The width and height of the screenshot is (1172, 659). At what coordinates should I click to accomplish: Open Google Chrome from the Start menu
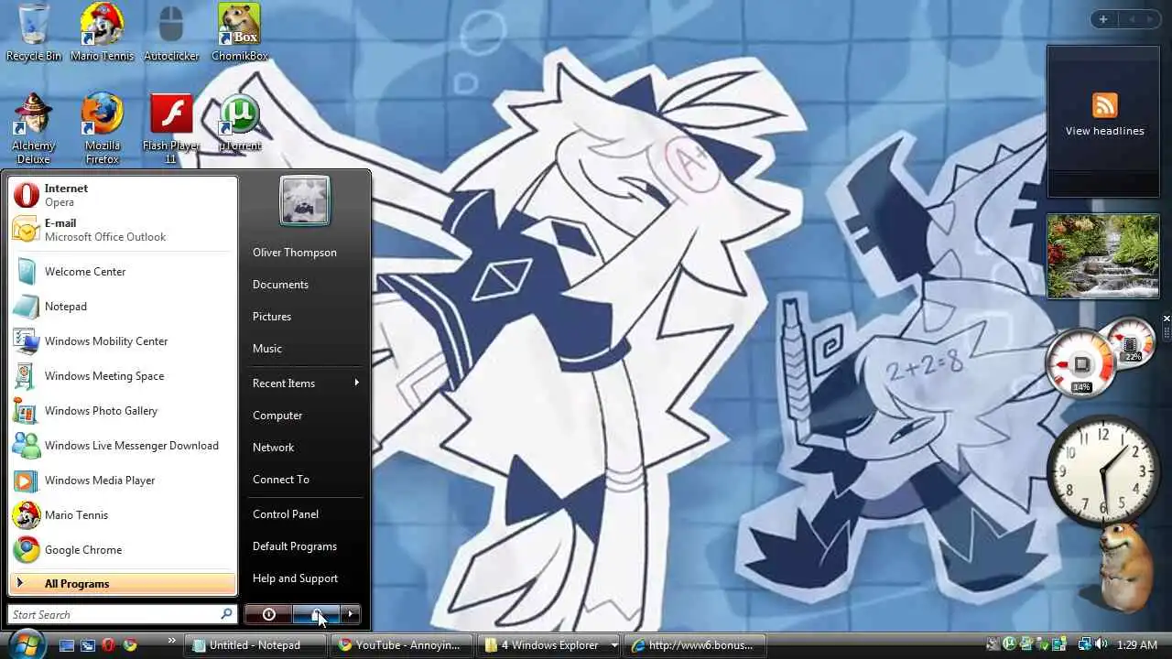pyautogui.click(x=123, y=550)
